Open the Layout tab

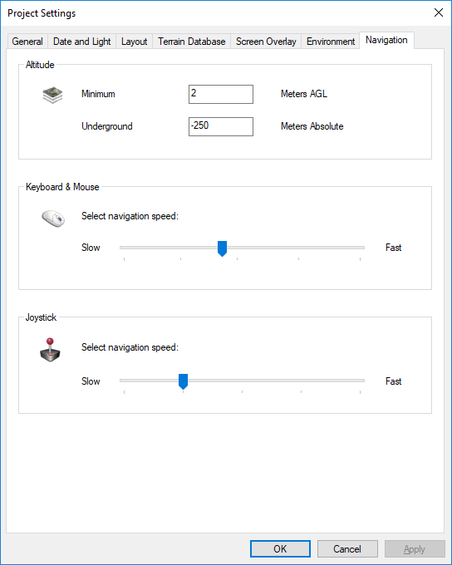[x=134, y=42]
